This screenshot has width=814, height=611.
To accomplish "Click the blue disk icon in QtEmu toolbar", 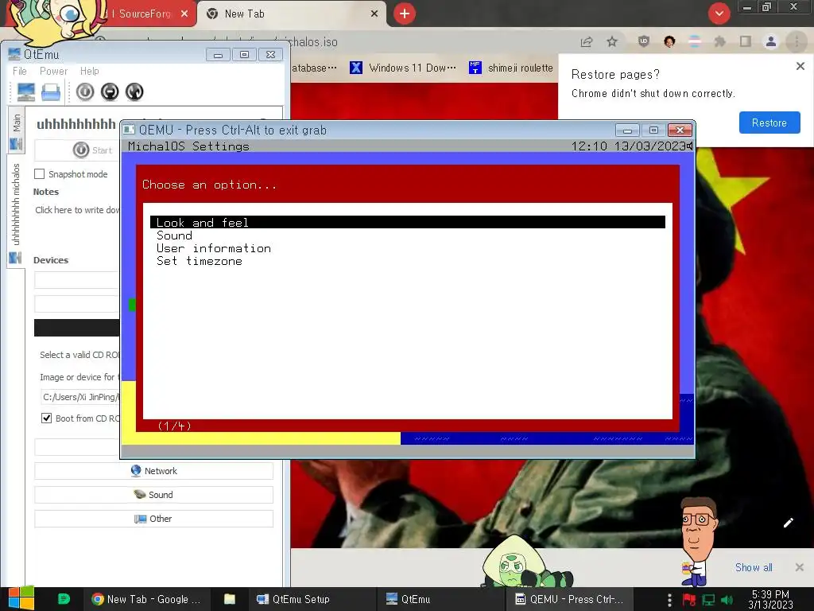I will [x=51, y=92].
